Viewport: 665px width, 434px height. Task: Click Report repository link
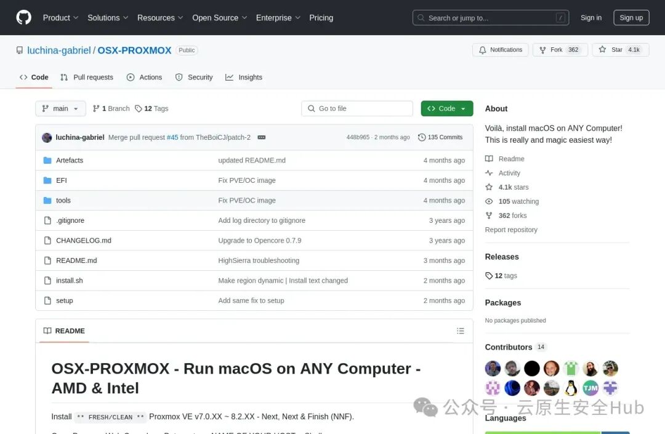click(x=511, y=230)
